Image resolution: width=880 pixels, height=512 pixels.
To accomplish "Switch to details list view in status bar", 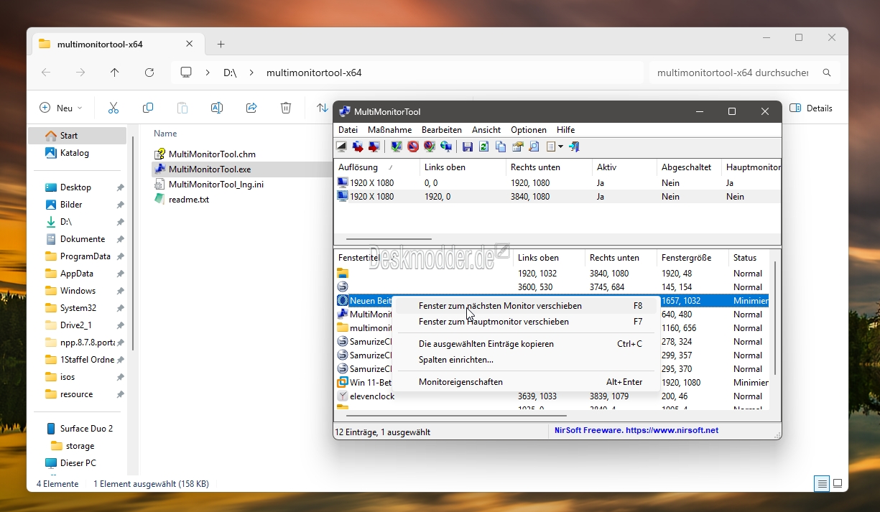I will click(x=822, y=483).
